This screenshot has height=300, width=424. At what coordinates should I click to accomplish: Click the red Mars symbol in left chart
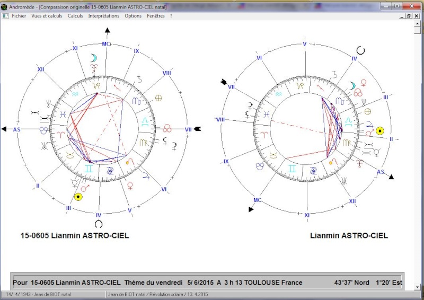(85, 188)
